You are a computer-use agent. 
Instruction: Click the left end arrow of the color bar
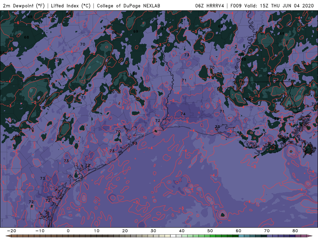pyautogui.click(x=8, y=236)
